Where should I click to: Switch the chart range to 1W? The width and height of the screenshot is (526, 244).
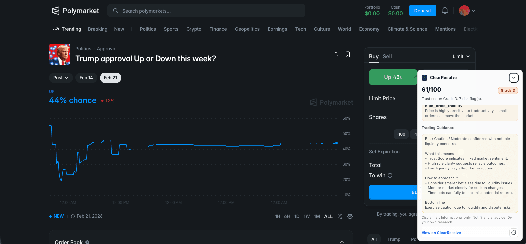(x=307, y=216)
